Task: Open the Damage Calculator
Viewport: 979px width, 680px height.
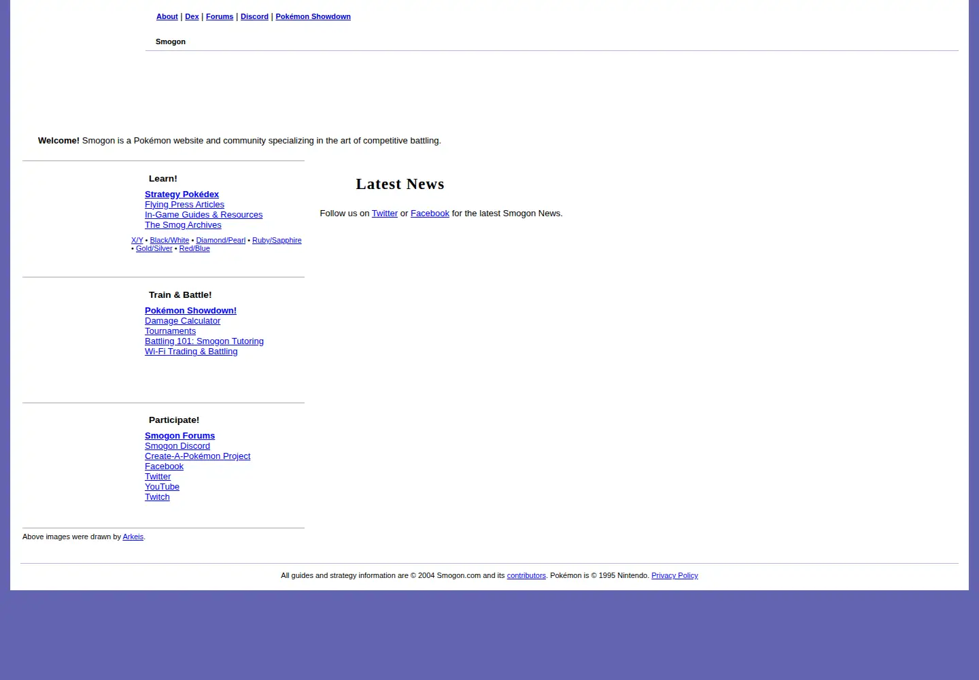Action: click(x=182, y=321)
